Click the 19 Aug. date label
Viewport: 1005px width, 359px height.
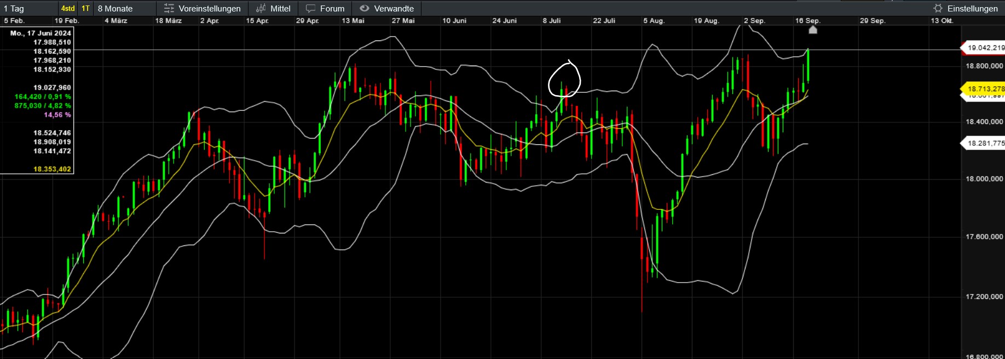(x=707, y=21)
